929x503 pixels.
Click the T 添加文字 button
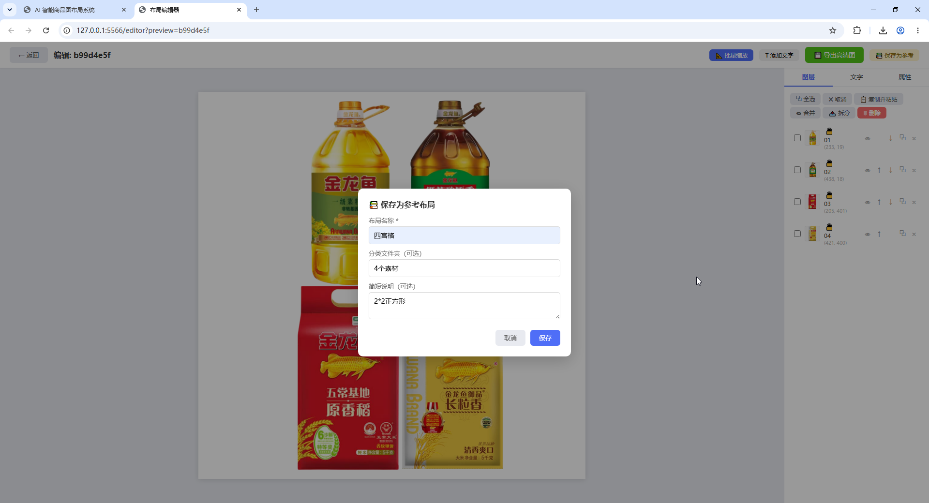[779, 56]
